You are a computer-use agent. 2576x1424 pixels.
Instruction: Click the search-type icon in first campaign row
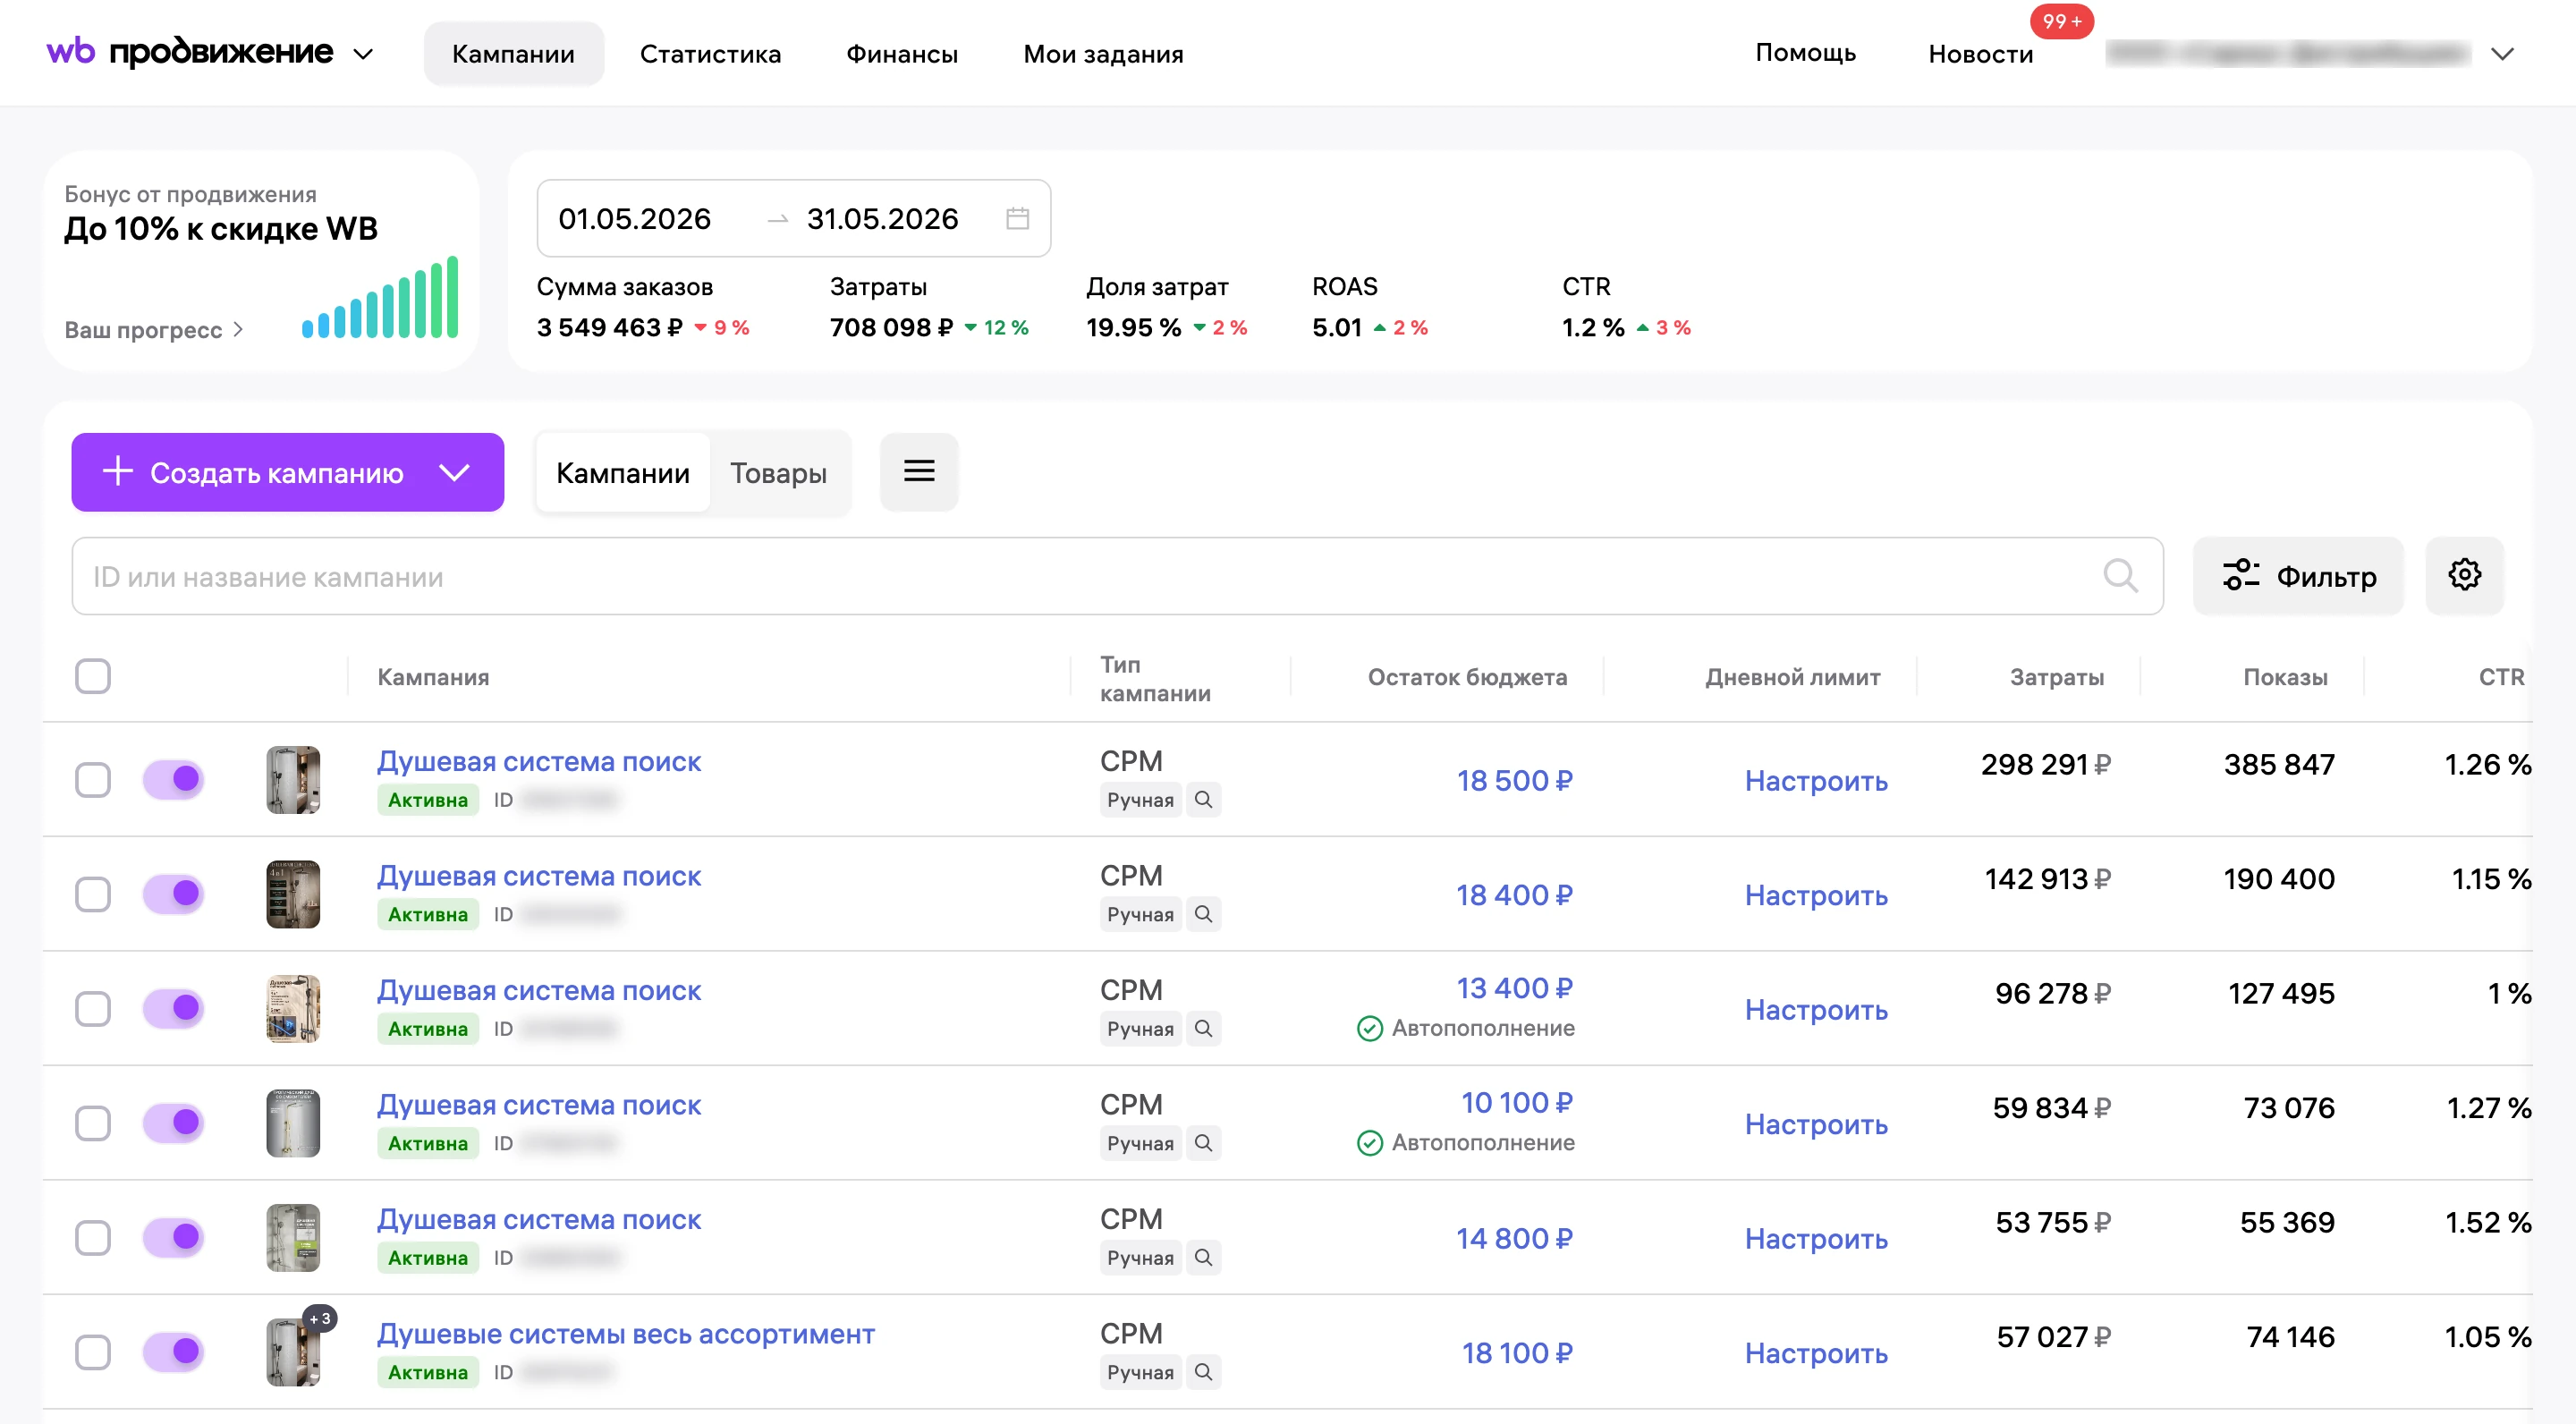[1204, 800]
